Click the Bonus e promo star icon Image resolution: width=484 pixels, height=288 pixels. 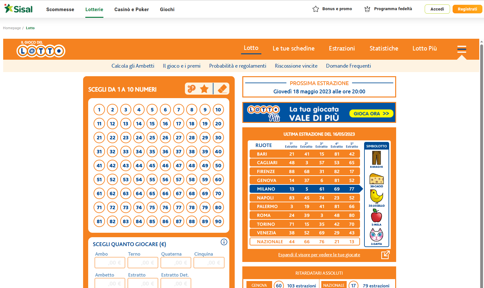[x=316, y=9]
